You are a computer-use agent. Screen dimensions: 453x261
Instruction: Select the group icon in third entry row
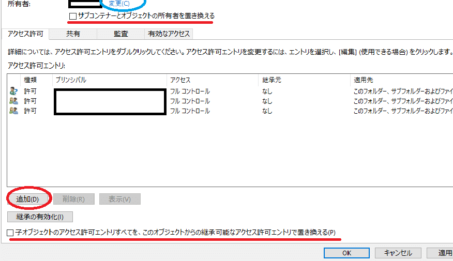pos(13,111)
